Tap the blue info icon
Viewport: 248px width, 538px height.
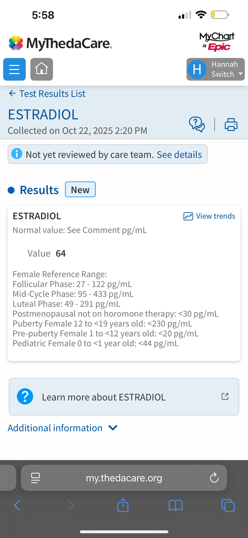pyautogui.click(x=17, y=154)
